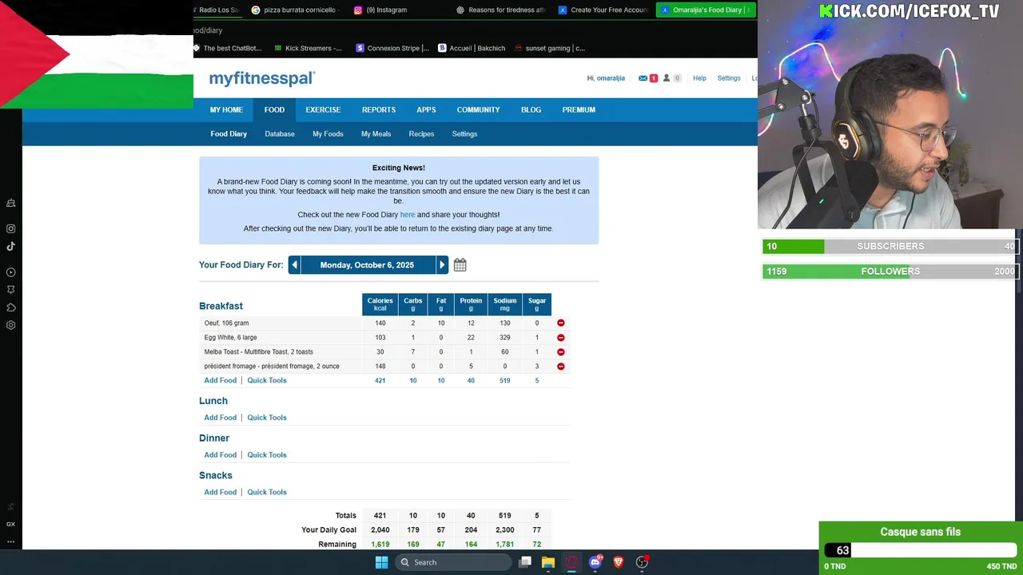Open File Explorer from taskbar
Screen dimensions: 1023x575
point(548,562)
